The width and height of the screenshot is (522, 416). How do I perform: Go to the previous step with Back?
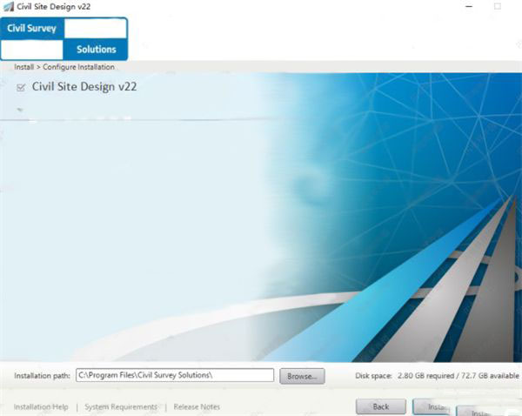pos(380,406)
